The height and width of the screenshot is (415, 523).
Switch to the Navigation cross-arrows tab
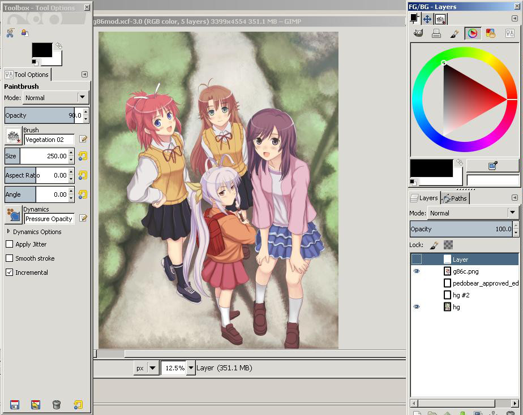click(x=427, y=19)
